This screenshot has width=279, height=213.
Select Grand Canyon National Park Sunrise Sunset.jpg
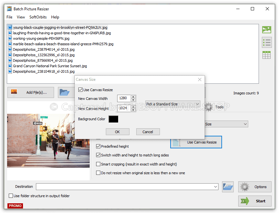[50, 66]
